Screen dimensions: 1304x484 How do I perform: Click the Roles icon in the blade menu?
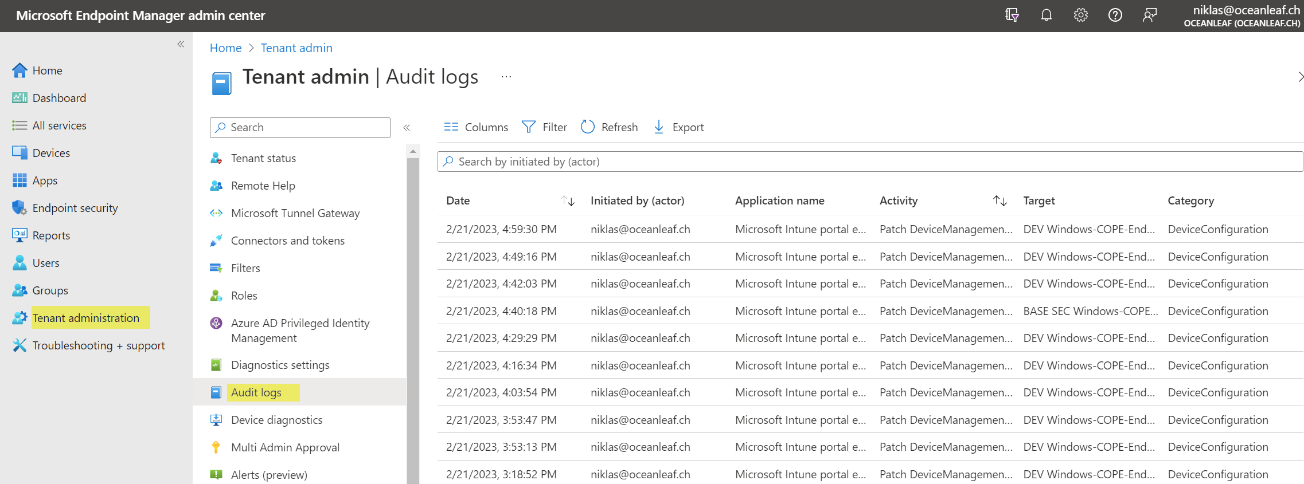pos(216,296)
